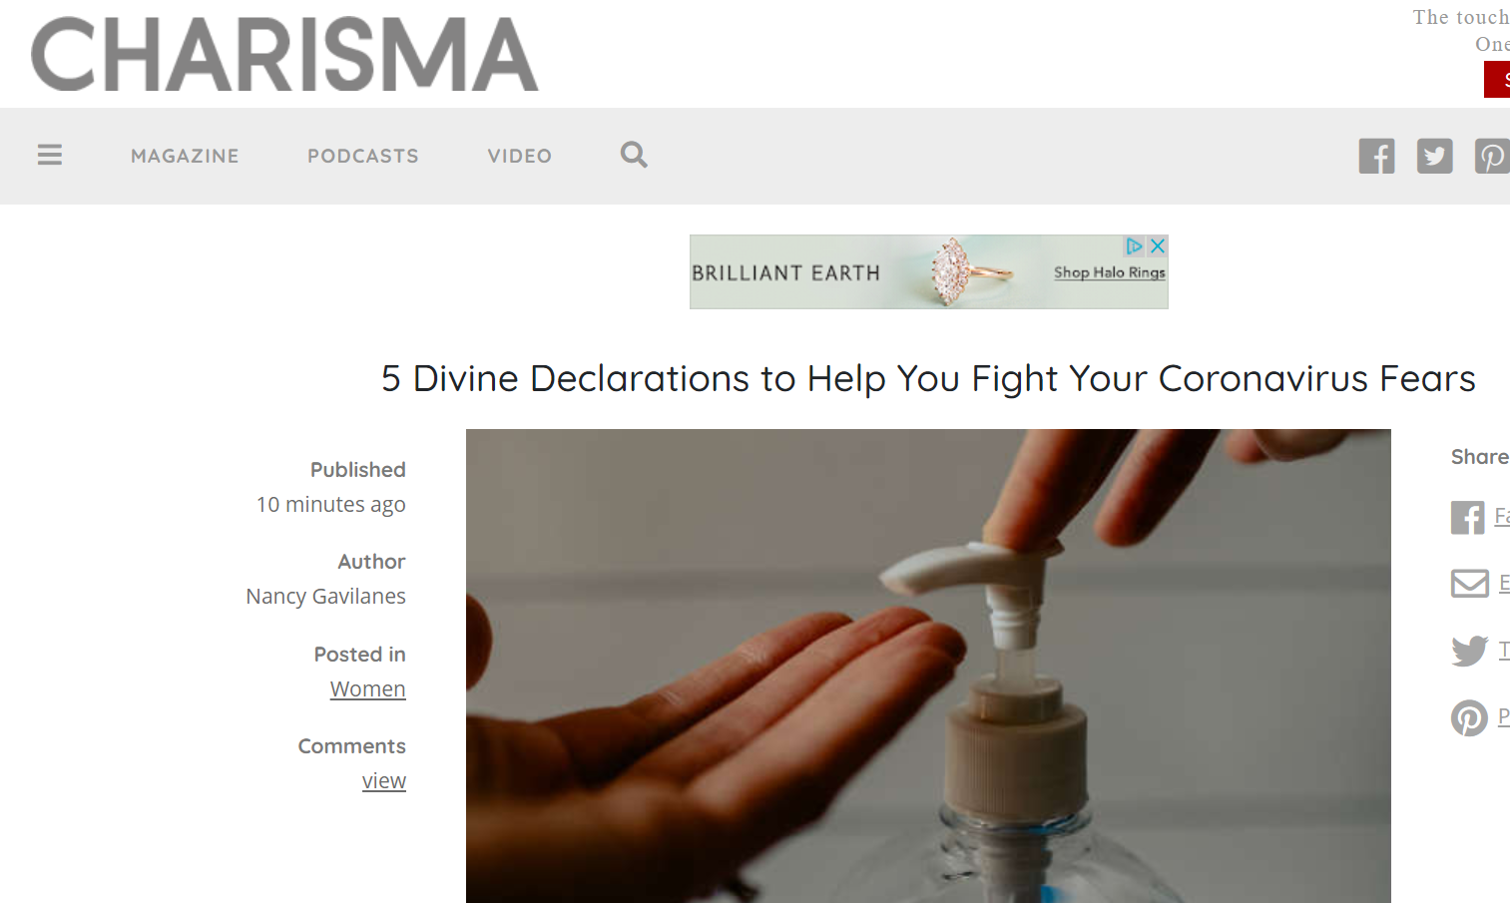Open the search magnifier icon
This screenshot has width=1510, height=903.
[634, 155]
